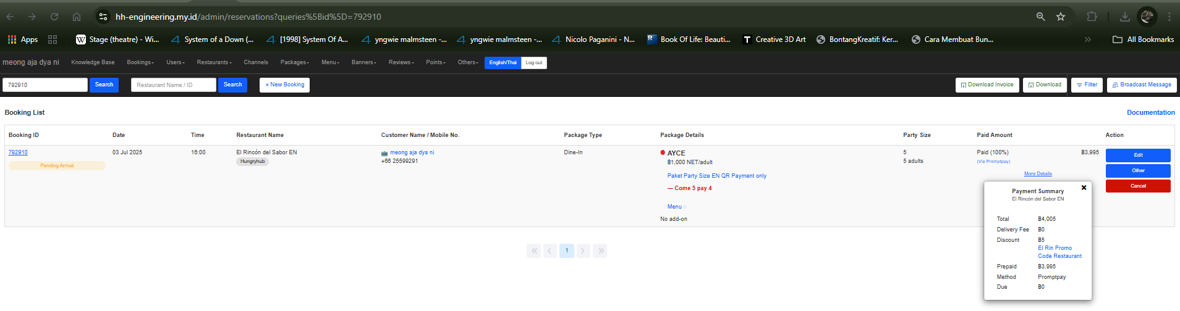This screenshot has height=311, width=1180.
Task: Click the Download Invoice button
Action: (x=988, y=85)
